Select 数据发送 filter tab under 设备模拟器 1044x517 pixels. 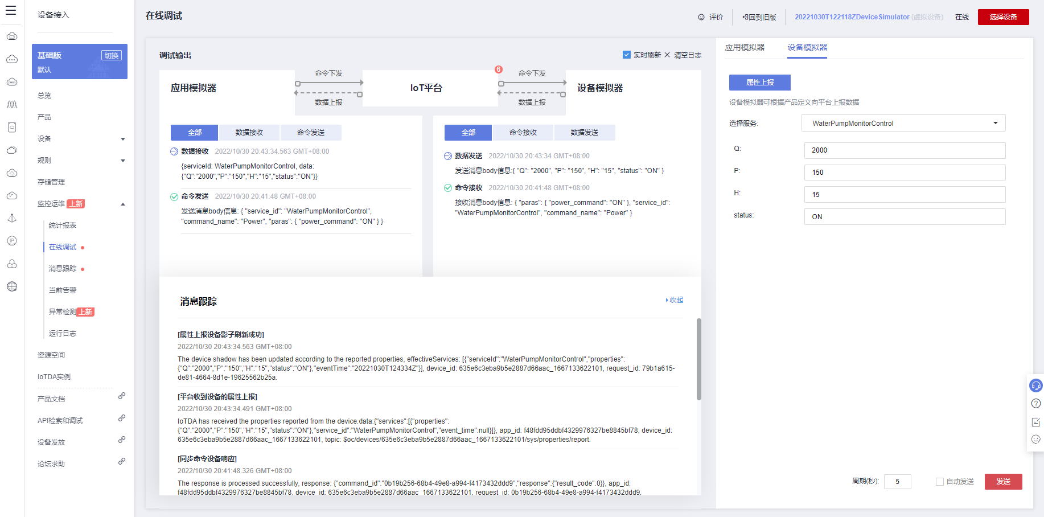(x=585, y=133)
